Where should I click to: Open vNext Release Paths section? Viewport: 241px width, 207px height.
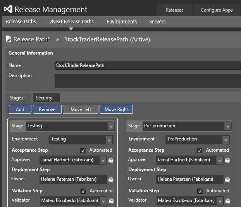[x=71, y=22]
